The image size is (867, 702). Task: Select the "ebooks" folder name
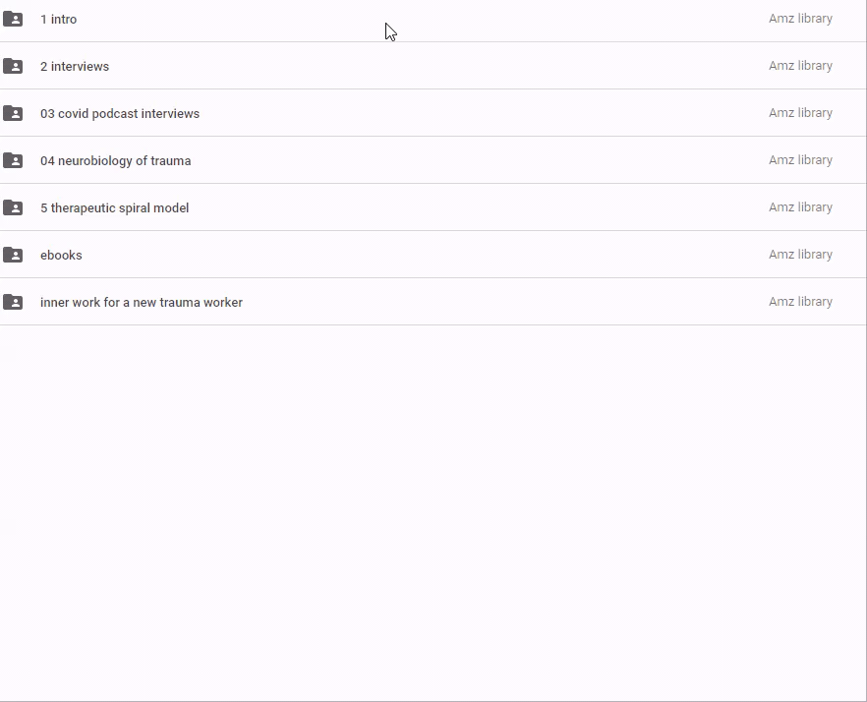point(61,255)
